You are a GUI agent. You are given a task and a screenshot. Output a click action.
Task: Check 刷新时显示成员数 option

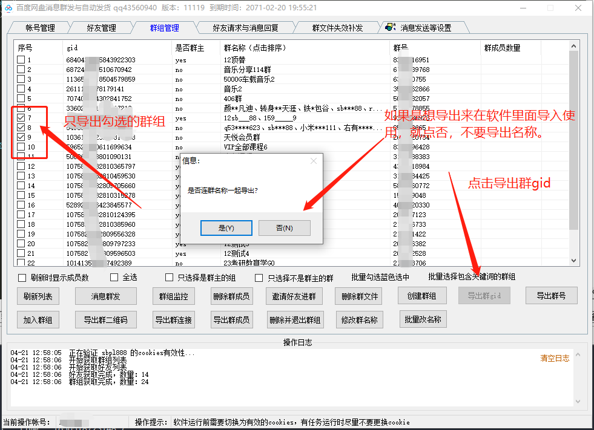pyautogui.click(x=22, y=277)
